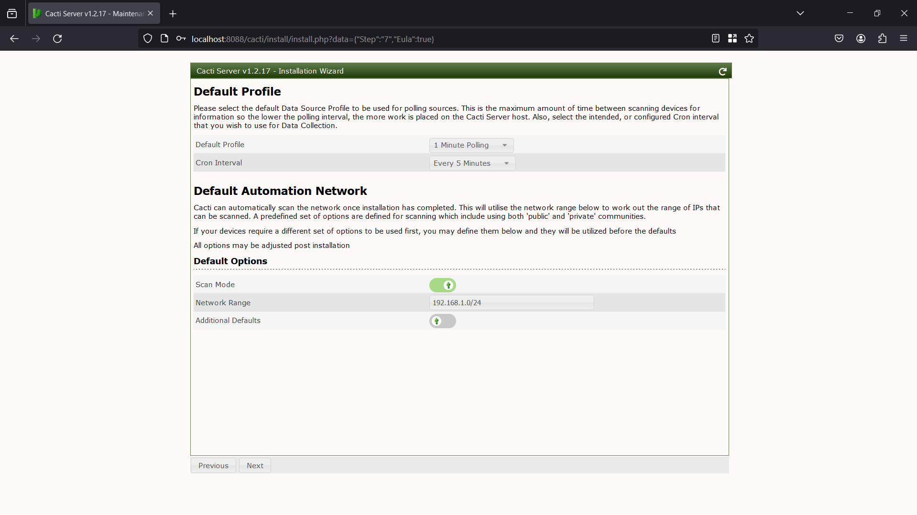This screenshot has height=515, width=917.
Task: Click the browser back arrow
Action: tap(14, 39)
